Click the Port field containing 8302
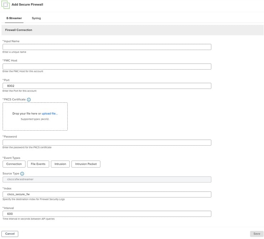Image resolution: width=264 pixels, height=239 pixels. (x=107, y=86)
